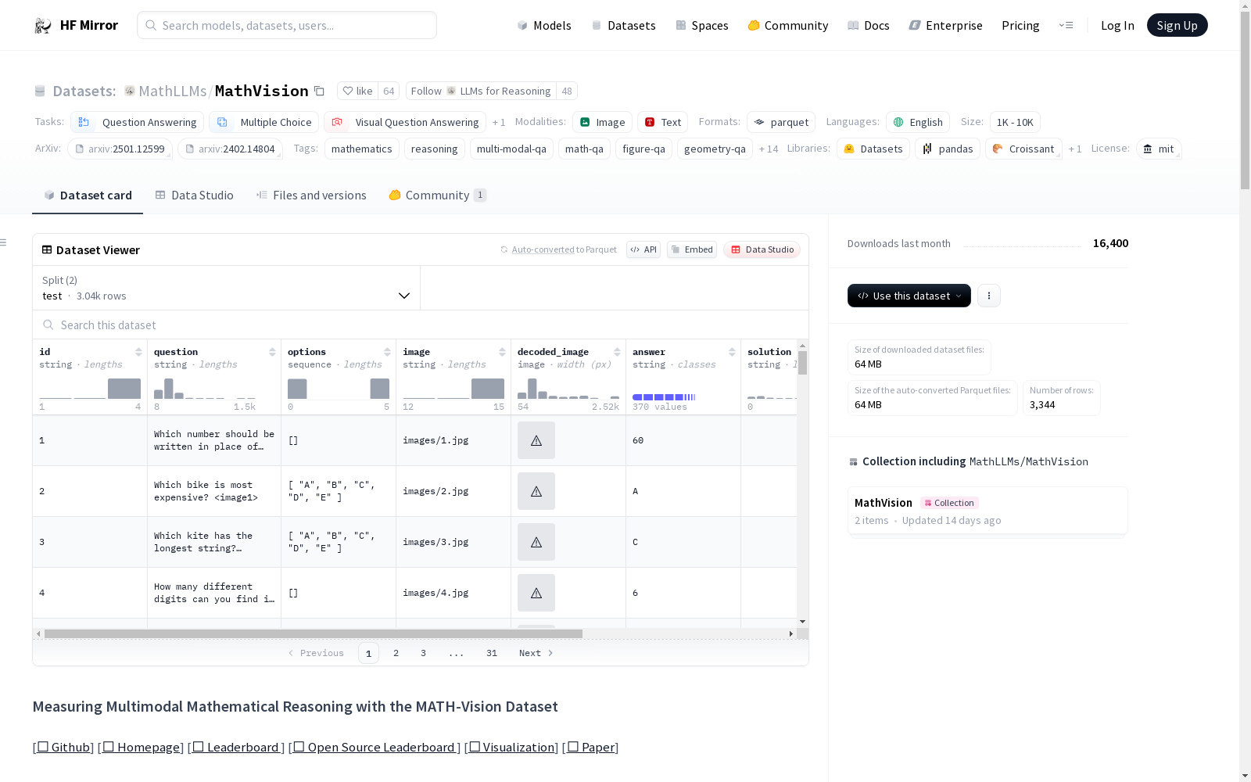This screenshot has height=782, width=1251.
Task: Copy dataset name with copy icon
Action: (x=319, y=91)
